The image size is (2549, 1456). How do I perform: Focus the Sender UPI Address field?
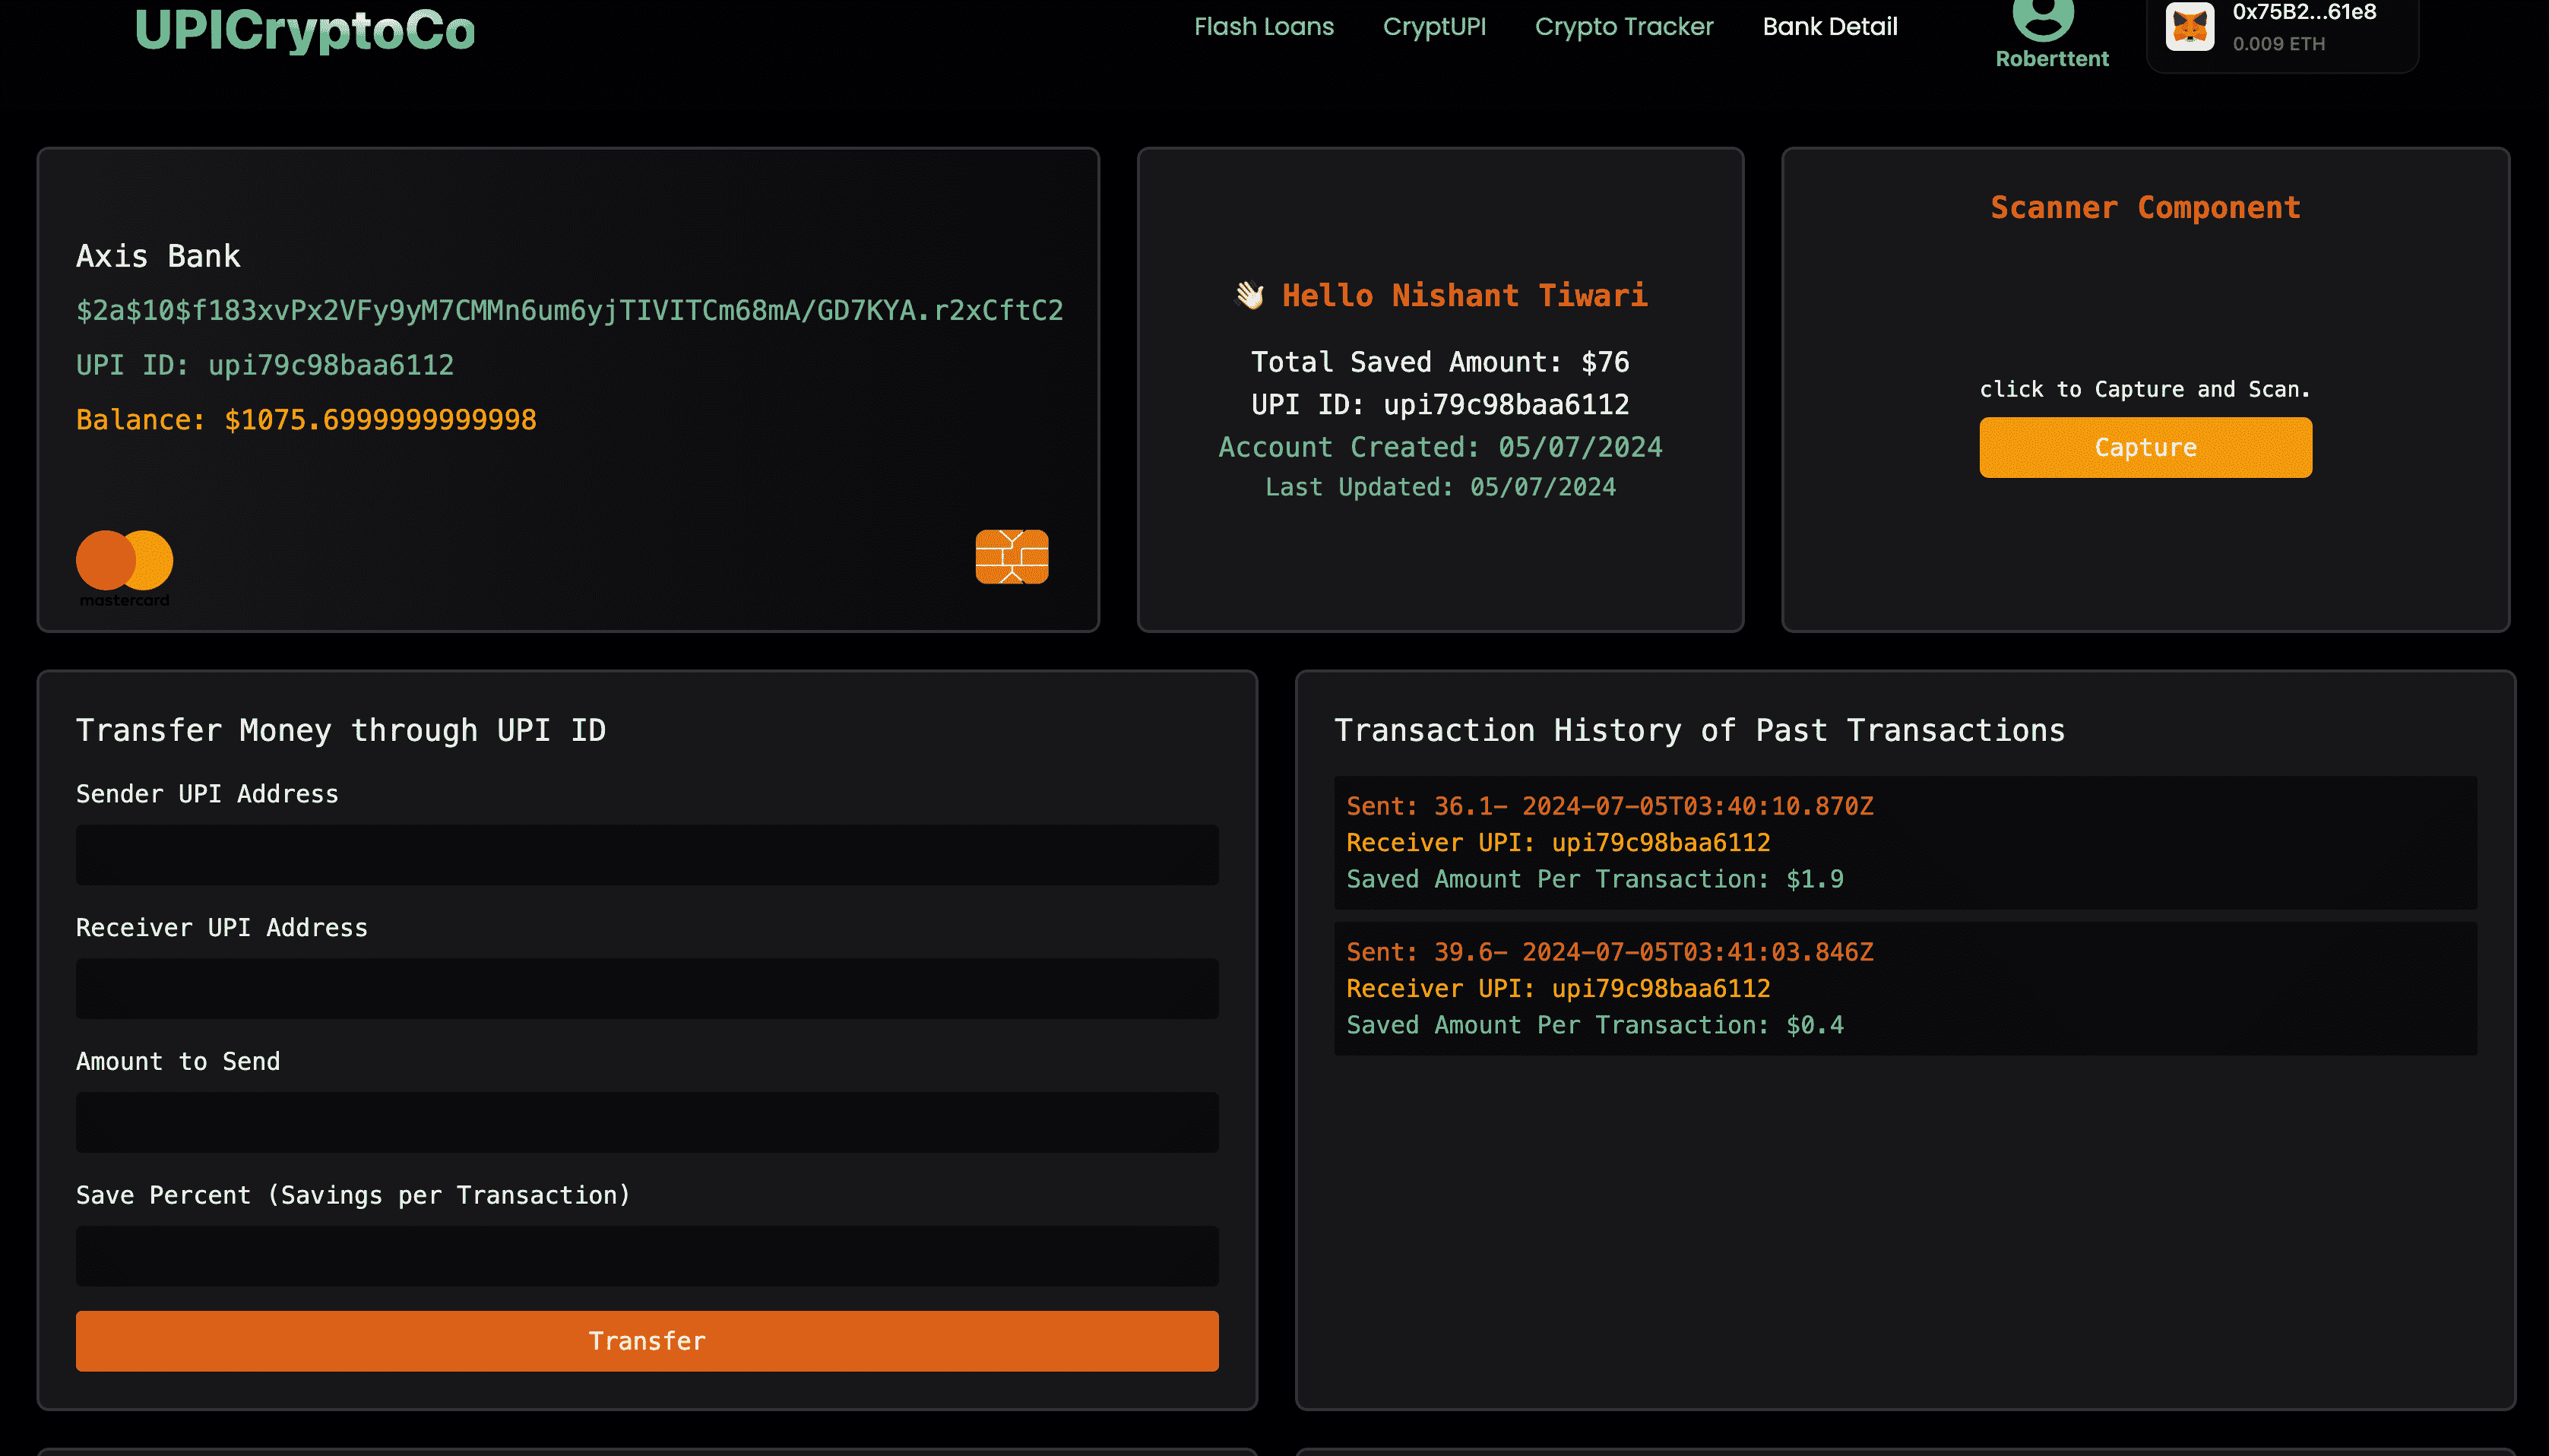tap(646, 855)
